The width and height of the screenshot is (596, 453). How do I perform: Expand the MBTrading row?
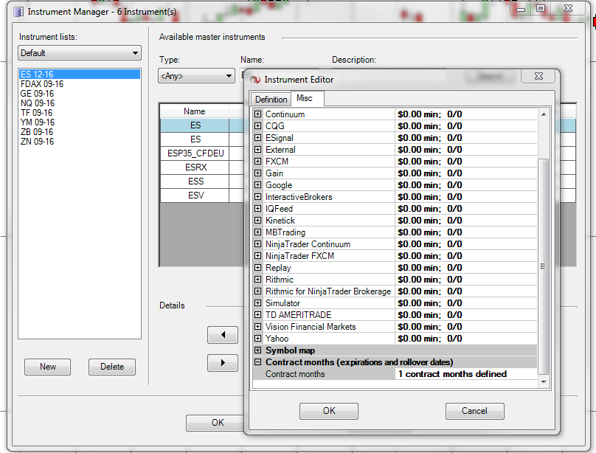pyautogui.click(x=257, y=232)
